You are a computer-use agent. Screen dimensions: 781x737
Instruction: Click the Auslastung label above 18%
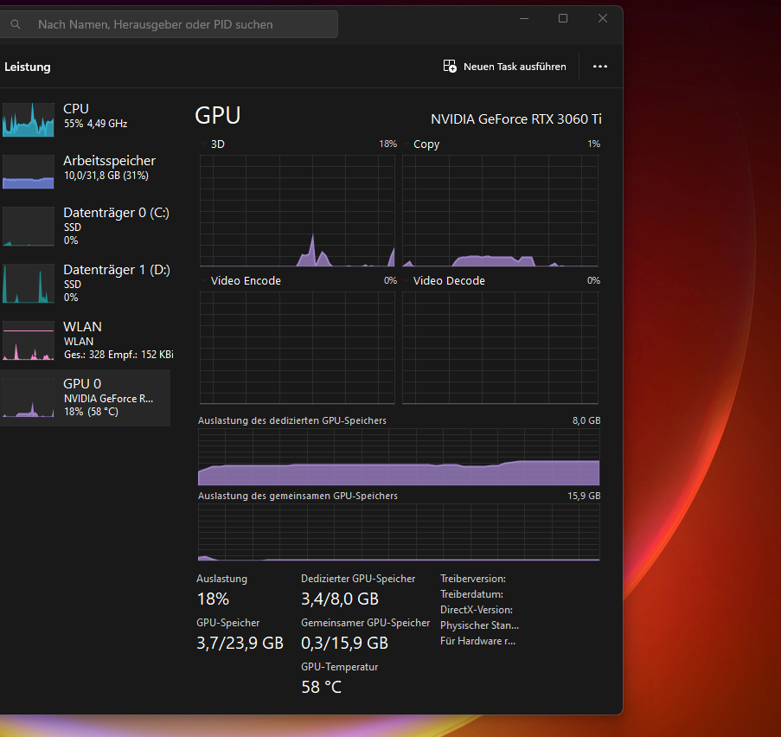coord(221,579)
